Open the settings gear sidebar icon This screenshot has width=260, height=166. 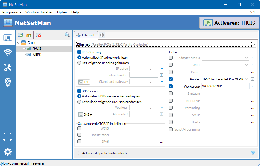(8, 152)
